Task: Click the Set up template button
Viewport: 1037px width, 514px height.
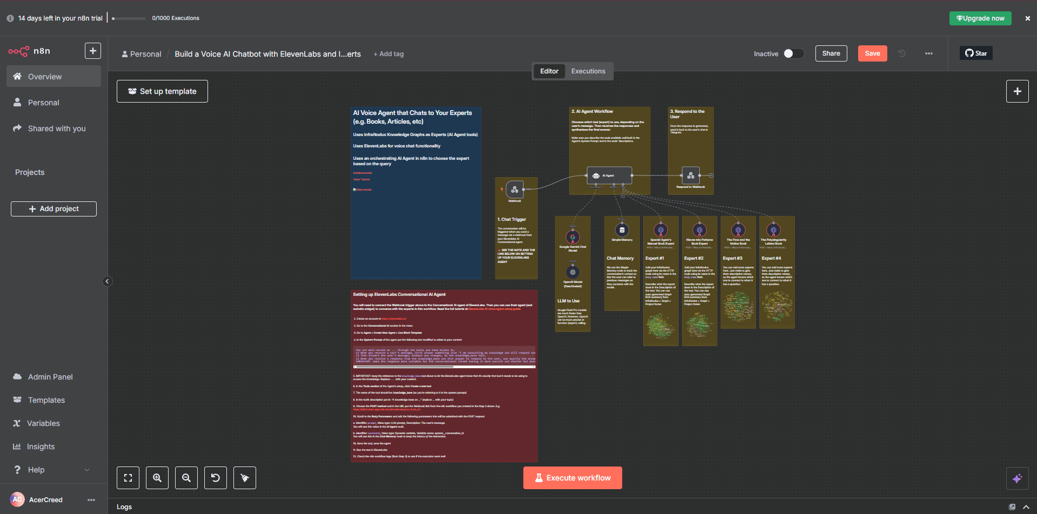Action: tap(162, 91)
